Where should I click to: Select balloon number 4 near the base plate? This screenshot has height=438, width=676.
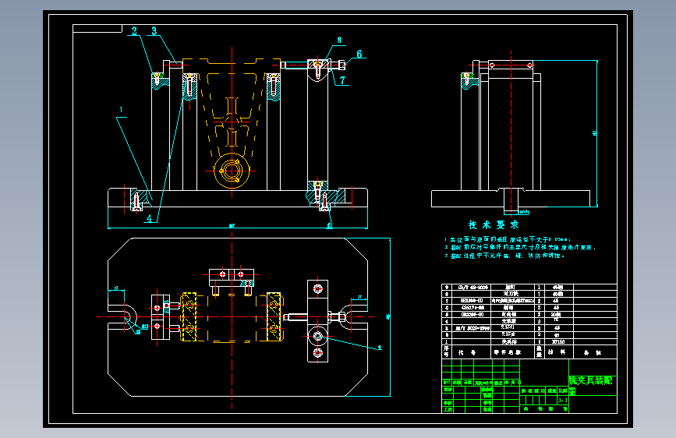click(x=149, y=218)
